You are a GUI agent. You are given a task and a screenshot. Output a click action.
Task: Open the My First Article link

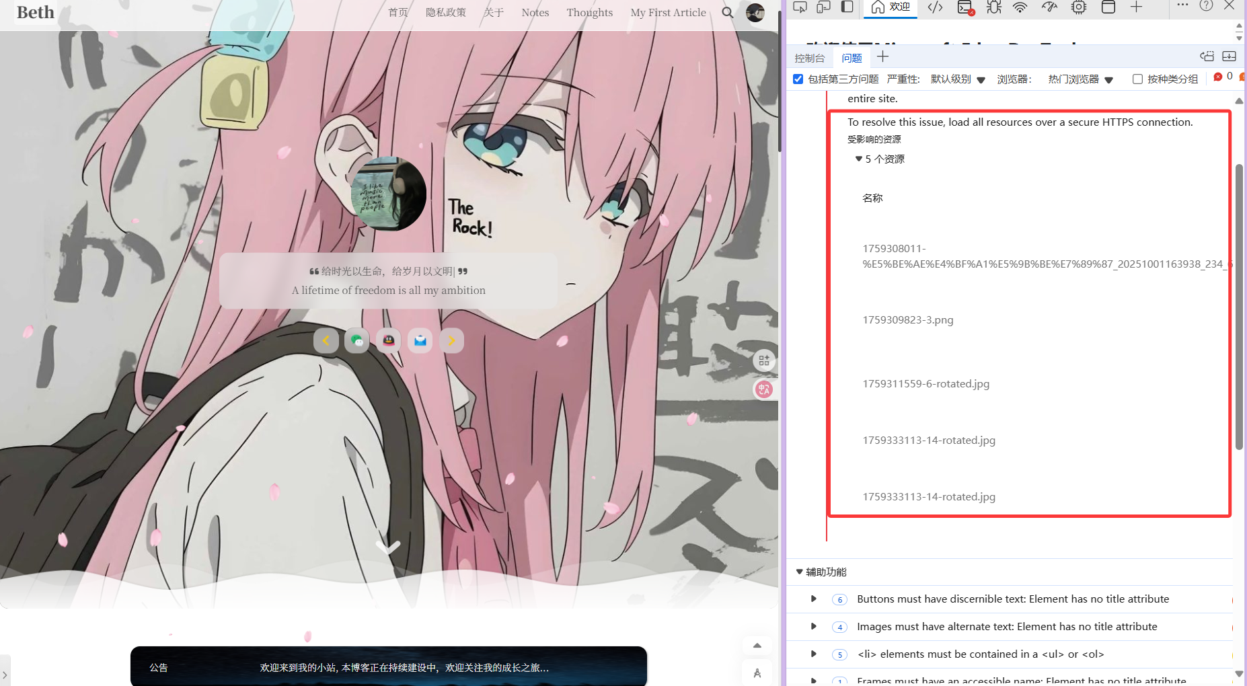click(668, 13)
